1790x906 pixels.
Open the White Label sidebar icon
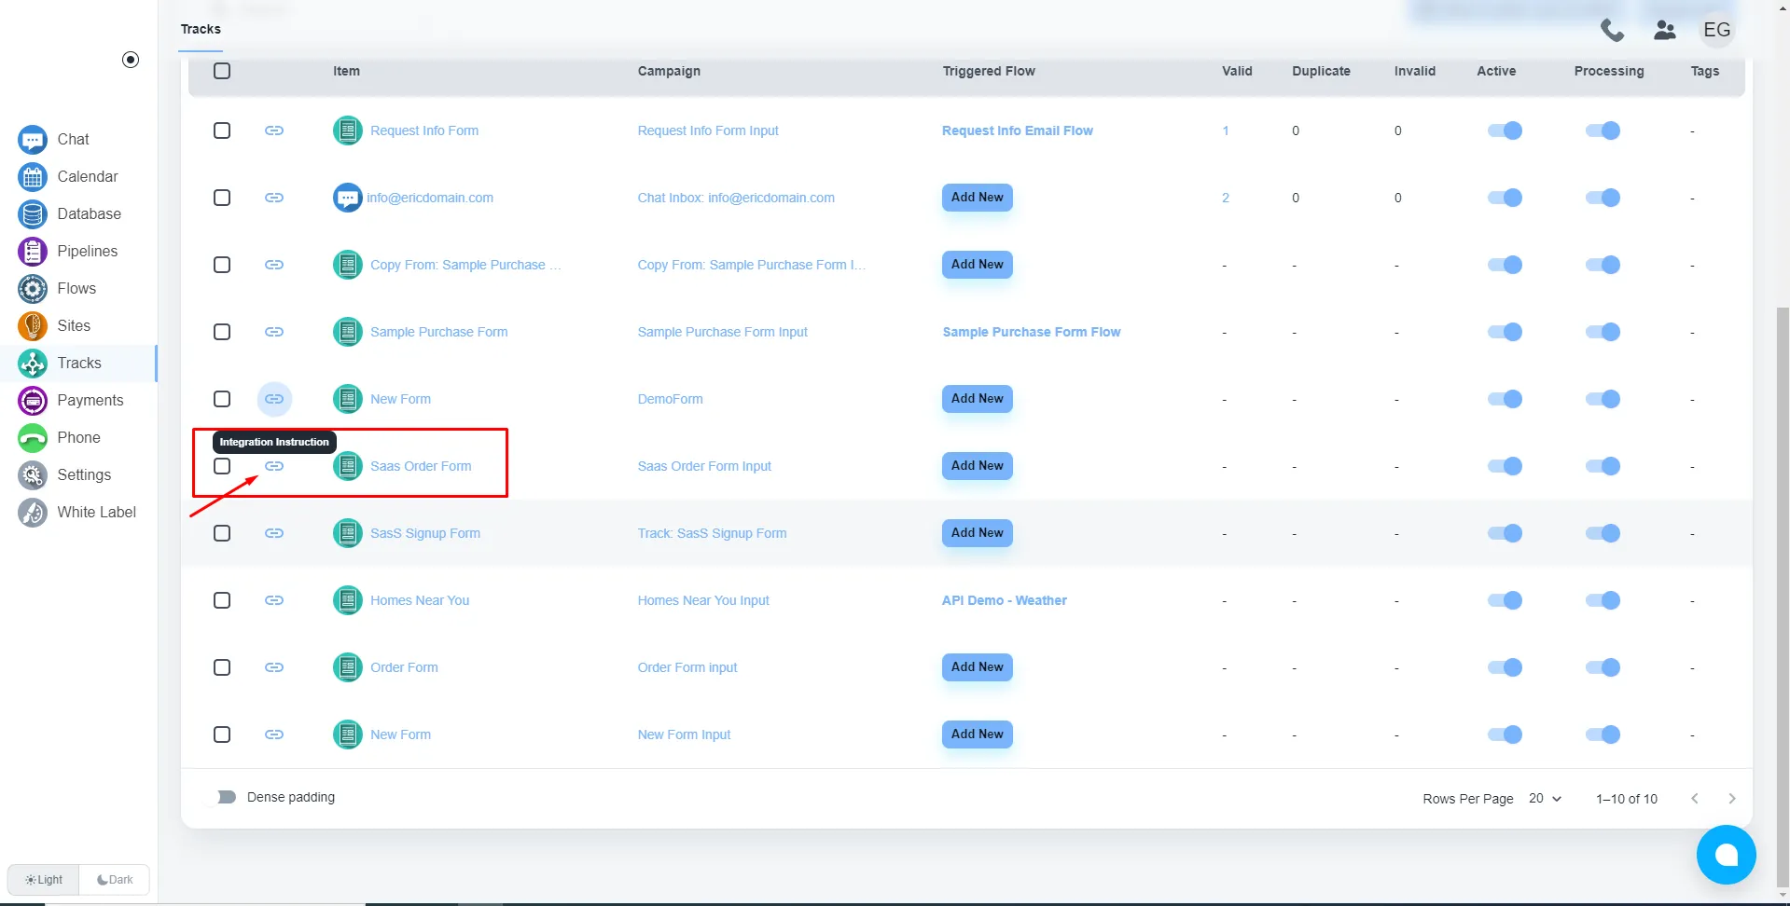coord(33,513)
